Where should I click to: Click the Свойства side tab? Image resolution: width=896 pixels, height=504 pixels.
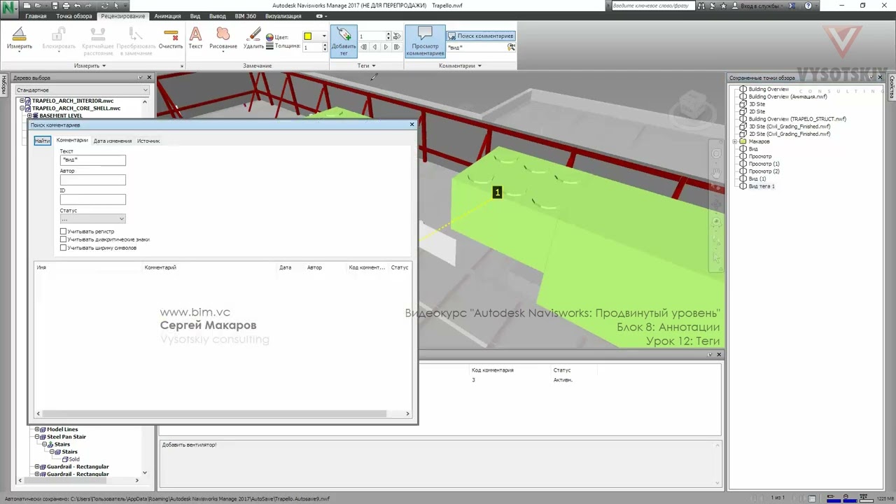coord(892,87)
